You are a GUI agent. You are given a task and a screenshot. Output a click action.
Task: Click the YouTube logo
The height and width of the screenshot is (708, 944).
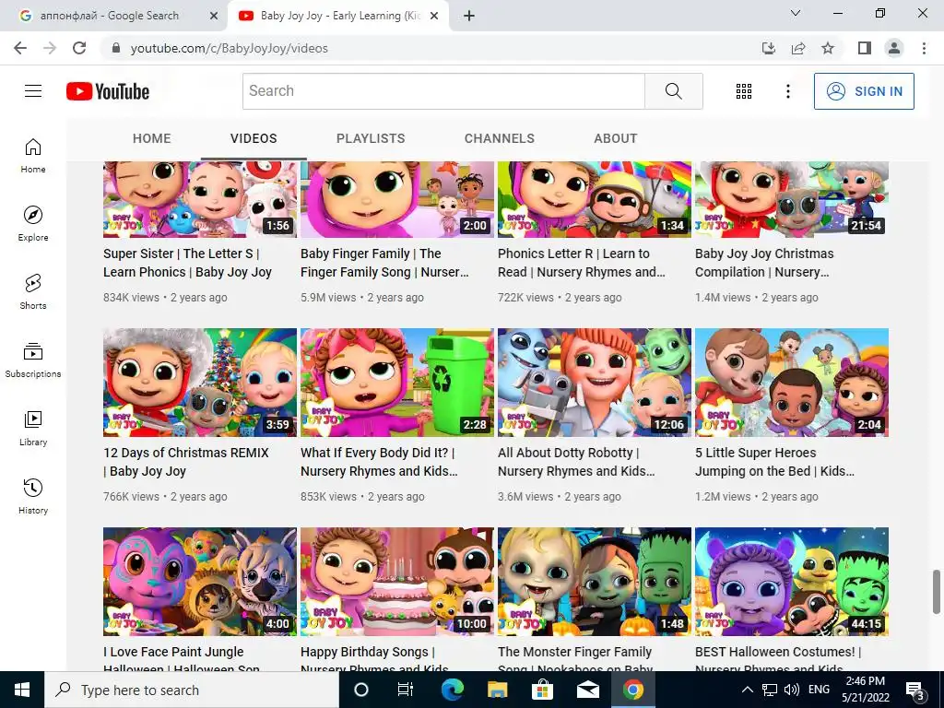click(x=108, y=91)
